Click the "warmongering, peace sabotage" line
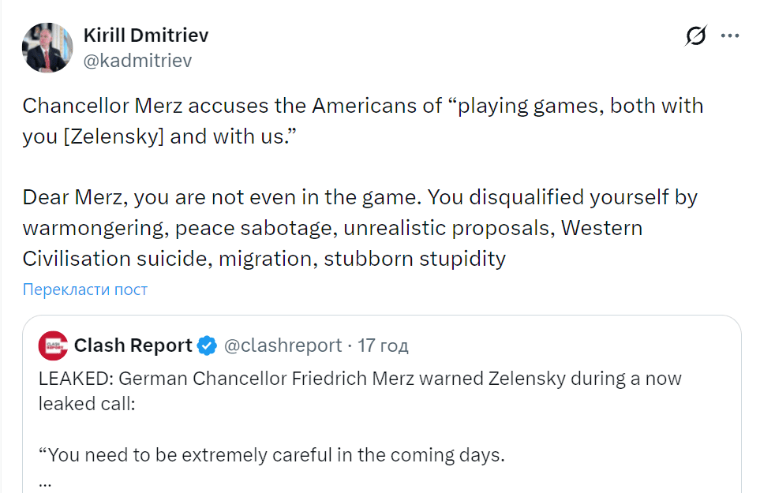The width and height of the screenshot is (760, 493). (x=331, y=227)
